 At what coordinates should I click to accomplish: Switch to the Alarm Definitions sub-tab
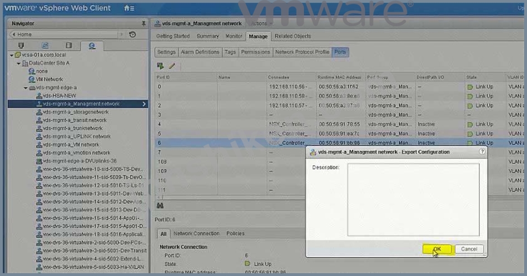(200, 52)
